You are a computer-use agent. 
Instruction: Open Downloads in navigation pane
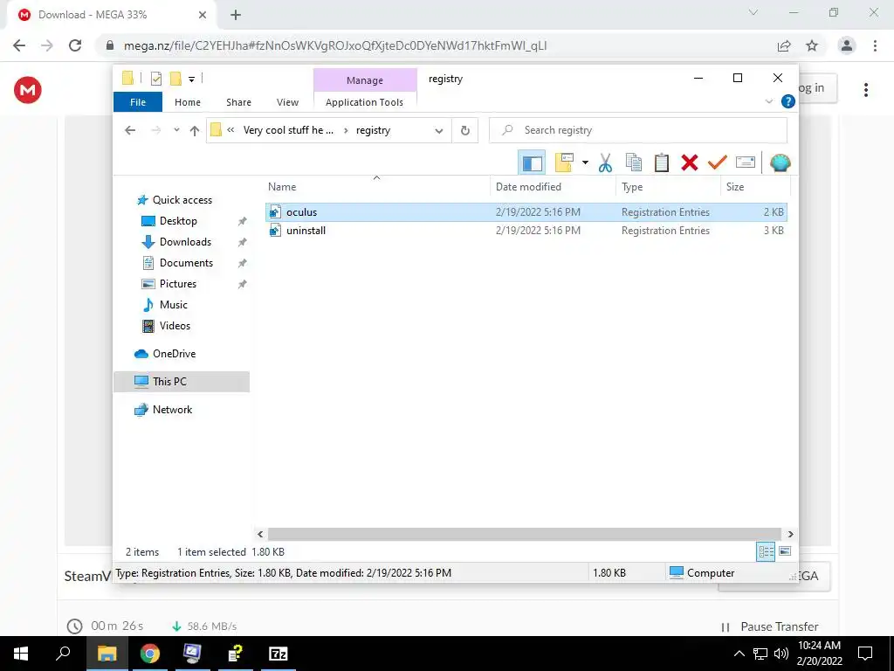[x=185, y=242]
